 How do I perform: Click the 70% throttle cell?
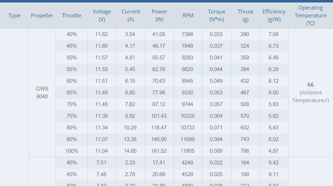click(x=72, y=104)
